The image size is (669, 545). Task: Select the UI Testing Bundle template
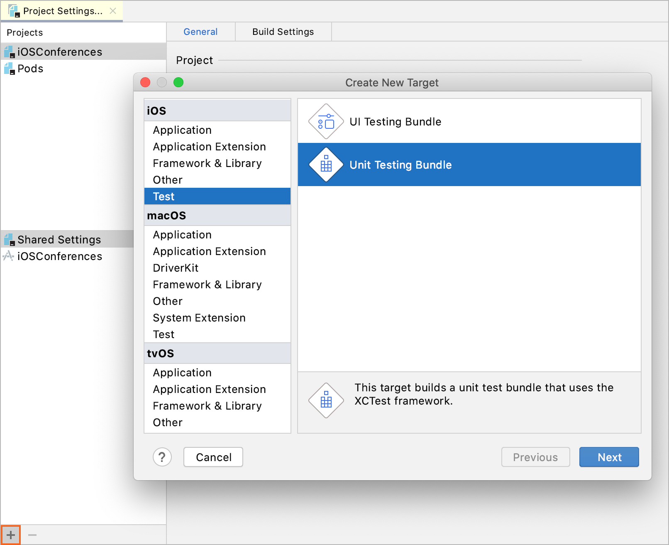(469, 121)
